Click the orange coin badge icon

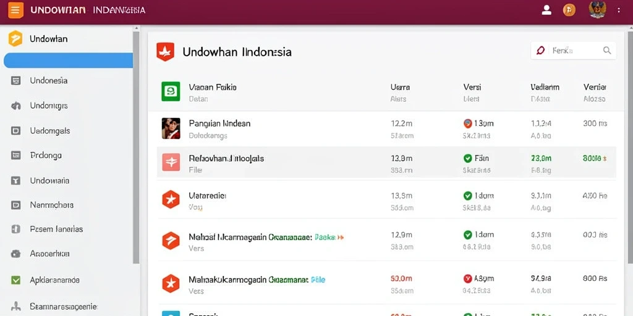tap(569, 10)
